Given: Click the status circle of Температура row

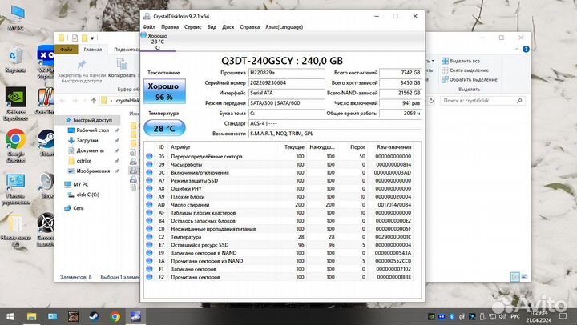Looking at the screenshot, I should click(149, 237).
